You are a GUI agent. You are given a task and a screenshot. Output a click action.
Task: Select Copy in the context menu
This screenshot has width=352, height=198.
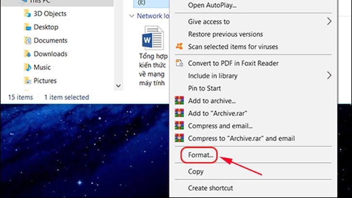(196, 172)
